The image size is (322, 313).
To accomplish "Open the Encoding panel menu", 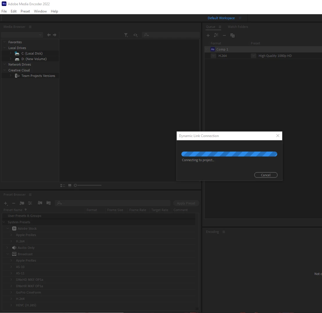I will 224,232.
